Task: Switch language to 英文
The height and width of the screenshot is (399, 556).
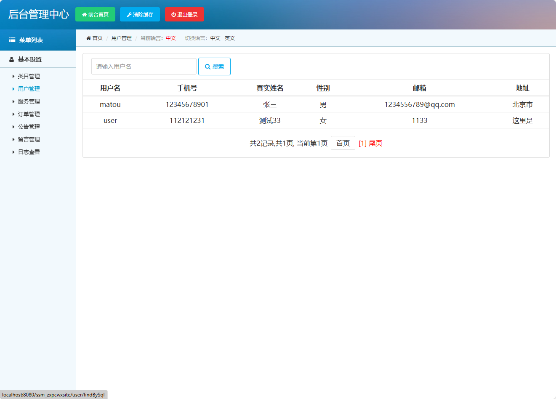Action: tap(229, 38)
